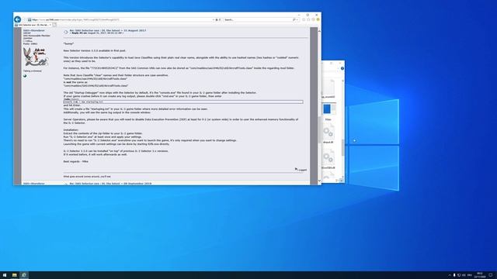Click the browser vertical scrollbar thumb
The width and height of the screenshot is (497, 279).
[x=319, y=129]
